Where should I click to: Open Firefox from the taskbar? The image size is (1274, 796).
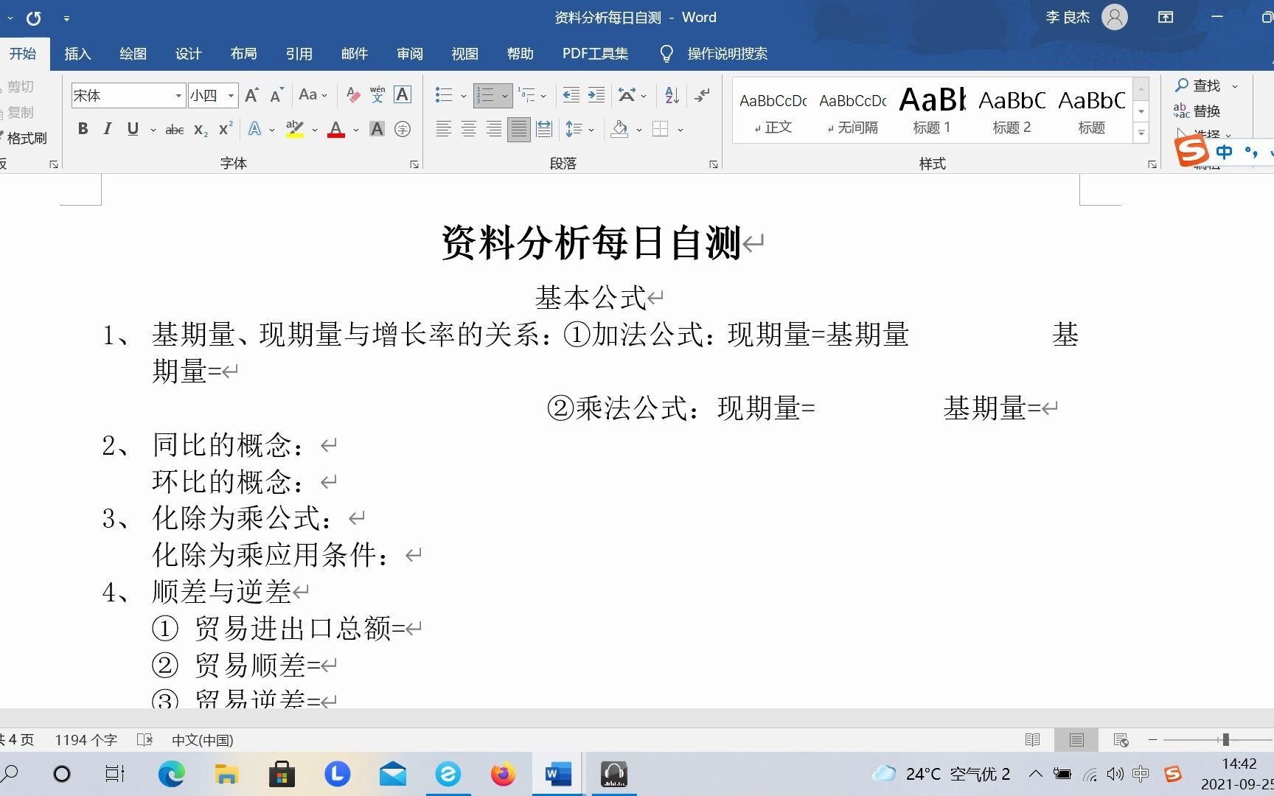(x=503, y=774)
